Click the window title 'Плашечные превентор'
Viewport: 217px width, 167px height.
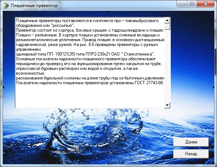pos(34,6)
